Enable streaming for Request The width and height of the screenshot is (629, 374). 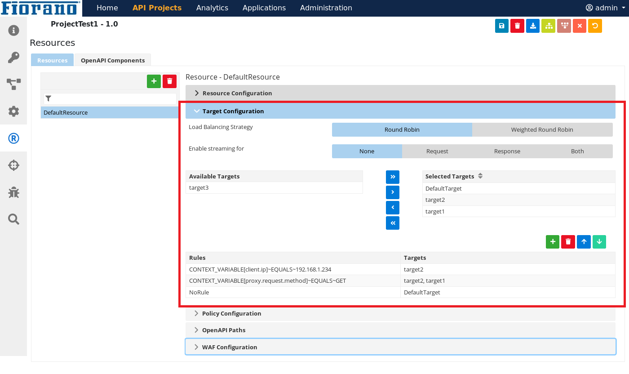(437, 151)
